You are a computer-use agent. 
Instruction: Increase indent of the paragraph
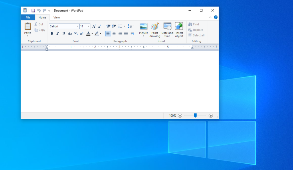click(x=114, y=26)
